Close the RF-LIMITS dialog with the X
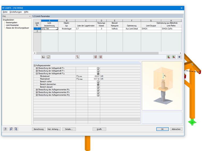This screenshot has height=151, width=202. (x=182, y=8)
